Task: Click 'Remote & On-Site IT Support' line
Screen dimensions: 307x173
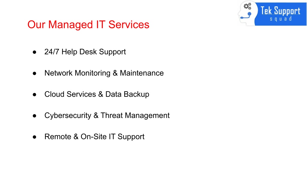Action: click(x=94, y=137)
